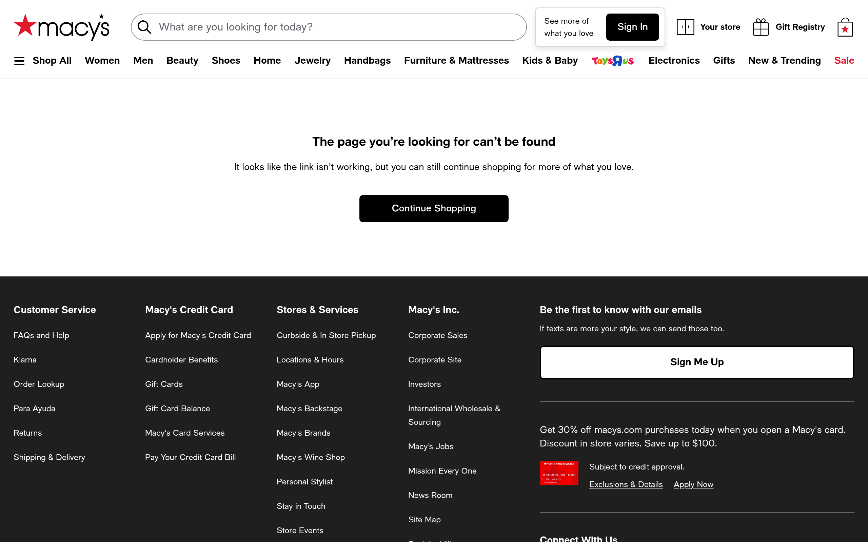Click the Gift Registry gift box icon
Screen dimensions: 868x542
coord(761,27)
